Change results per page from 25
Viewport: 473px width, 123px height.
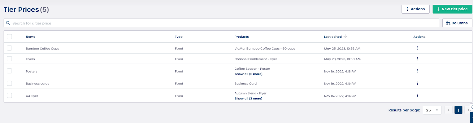[432, 110]
